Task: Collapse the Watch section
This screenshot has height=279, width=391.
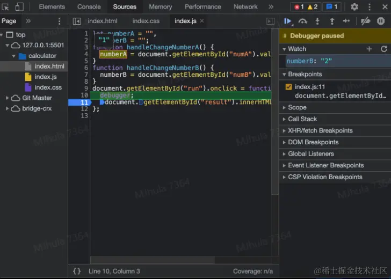Action: [x=284, y=49]
